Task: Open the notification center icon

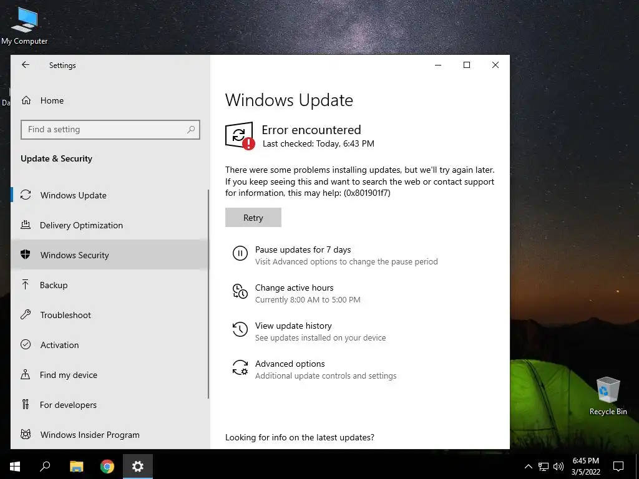Action: pos(618,467)
